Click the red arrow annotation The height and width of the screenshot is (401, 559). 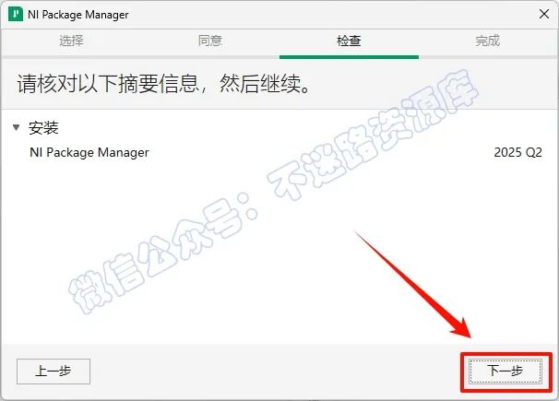413,284
